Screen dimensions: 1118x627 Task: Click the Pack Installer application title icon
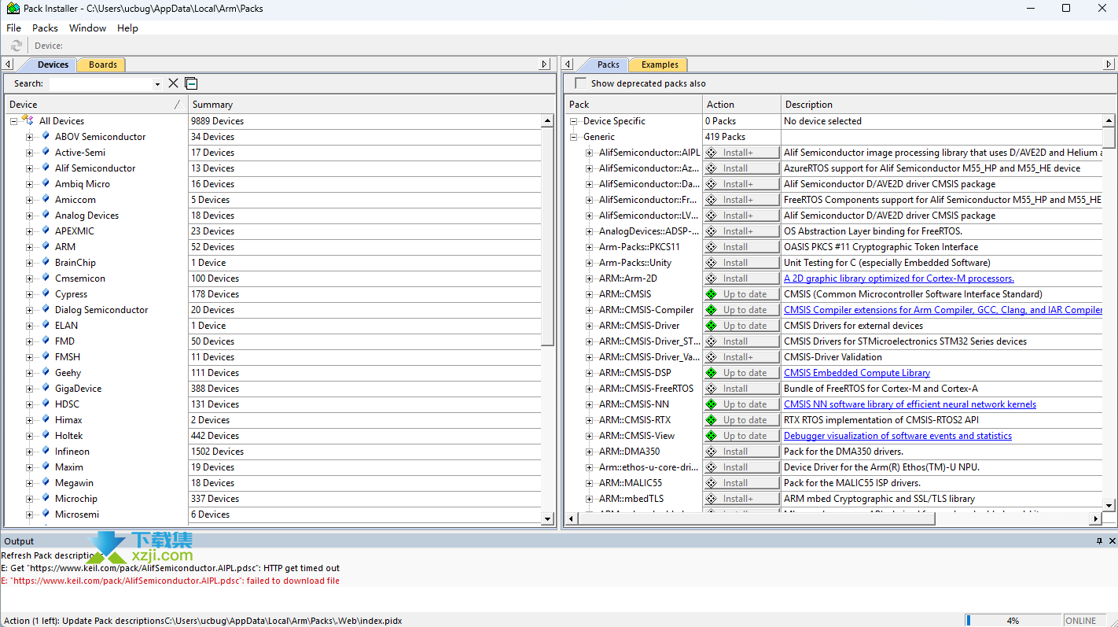pyautogui.click(x=13, y=9)
